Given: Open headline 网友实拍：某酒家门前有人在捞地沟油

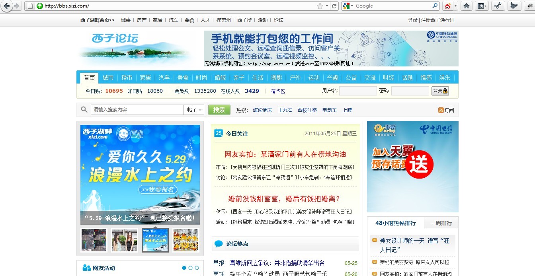Looking at the screenshot, I should (x=285, y=154).
